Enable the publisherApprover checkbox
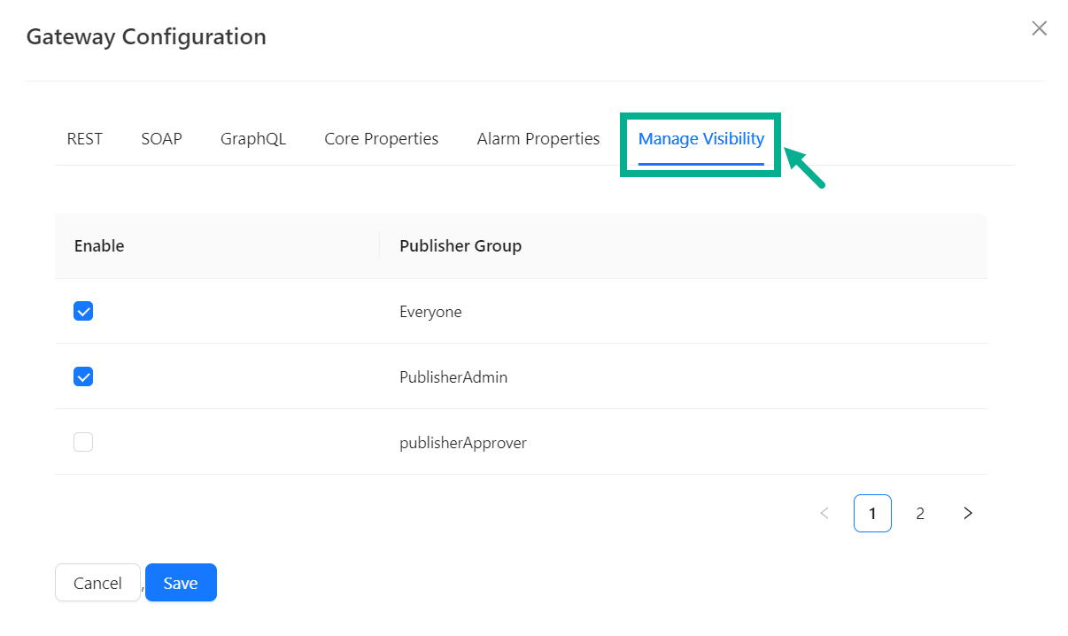The height and width of the screenshot is (636, 1068). pyautogui.click(x=83, y=442)
